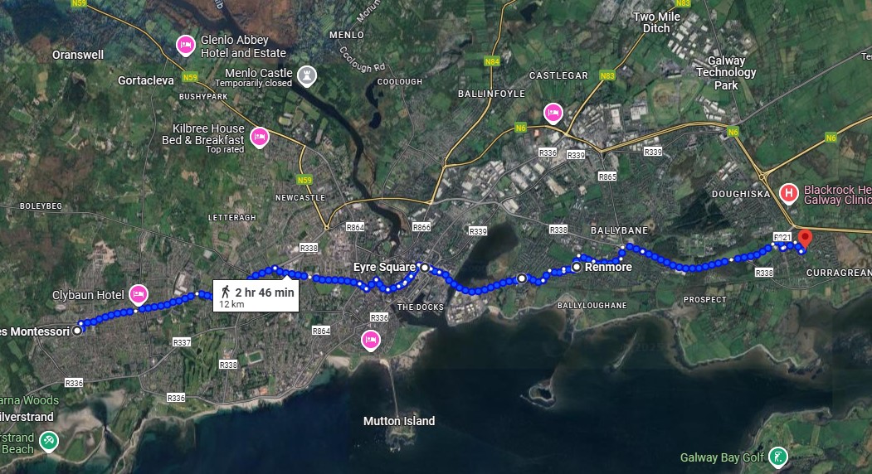Select the Eyre Square waypoint circle
872x474 pixels.
[425, 268]
